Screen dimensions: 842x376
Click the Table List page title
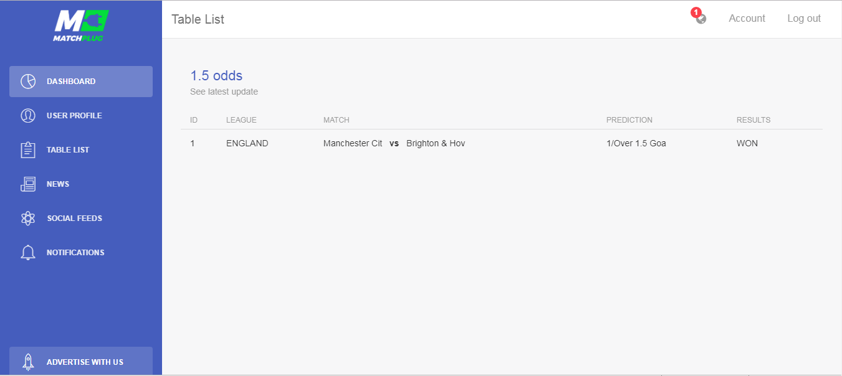[x=198, y=19]
